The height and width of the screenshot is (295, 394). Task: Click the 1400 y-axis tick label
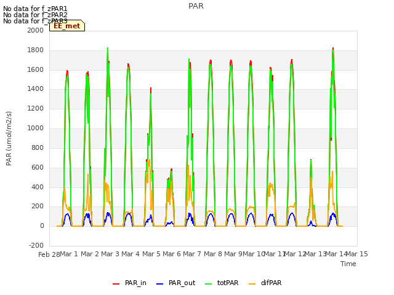[x=36, y=88]
